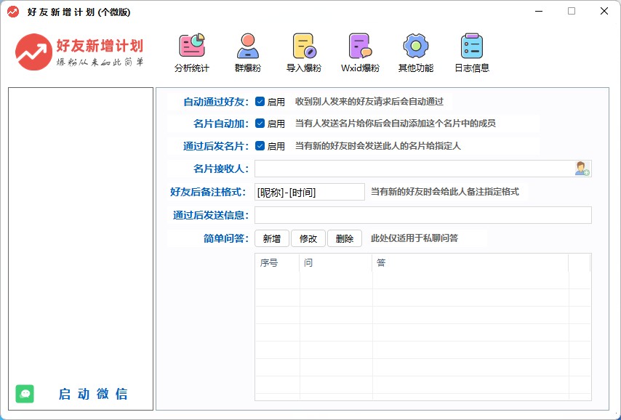Click the 名片接收人 input field
This screenshot has width=621, height=420.
pyautogui.click(x=413, y=169)
